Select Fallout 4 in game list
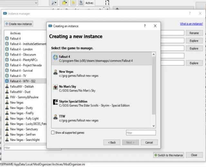Screen dimensions: 206x167 (x=101, y=58)
